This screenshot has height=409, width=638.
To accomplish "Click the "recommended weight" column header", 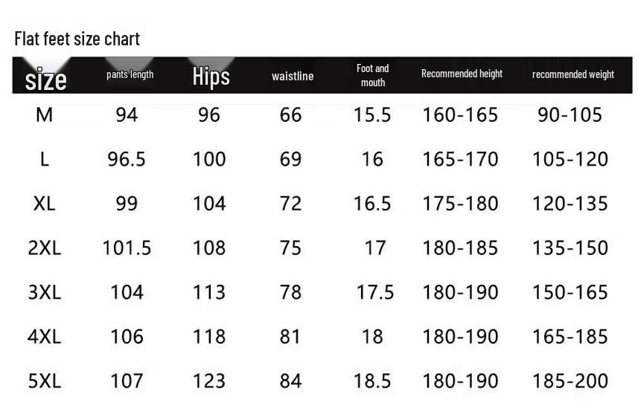I will 572,74.
